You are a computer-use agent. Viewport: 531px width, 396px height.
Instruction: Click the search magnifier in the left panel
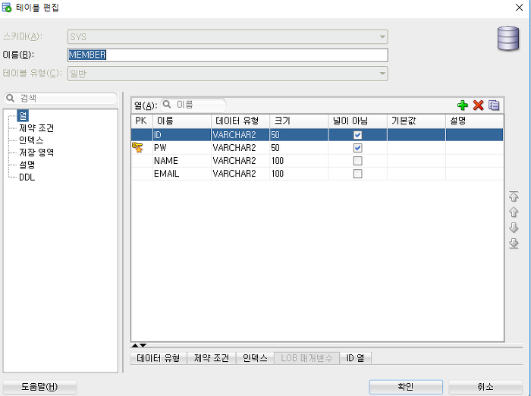[11, 98]
